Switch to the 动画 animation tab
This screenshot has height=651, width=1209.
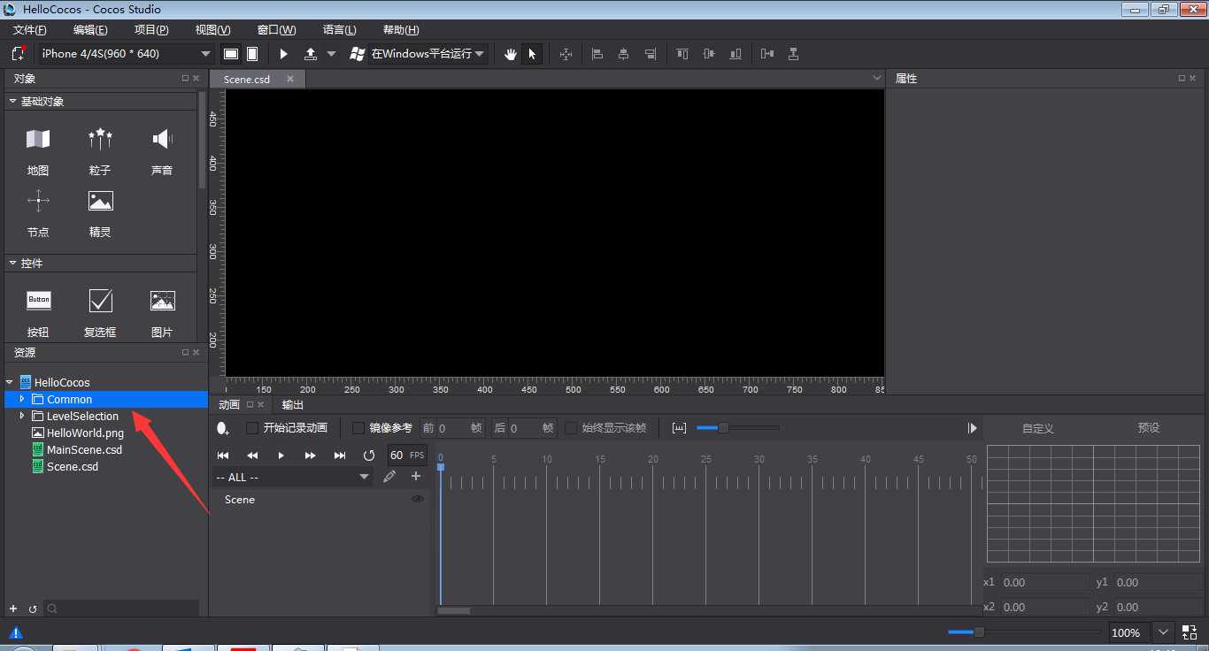tap(229, 404)
